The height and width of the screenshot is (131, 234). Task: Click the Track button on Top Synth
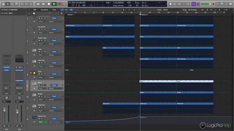coord(54,29)
